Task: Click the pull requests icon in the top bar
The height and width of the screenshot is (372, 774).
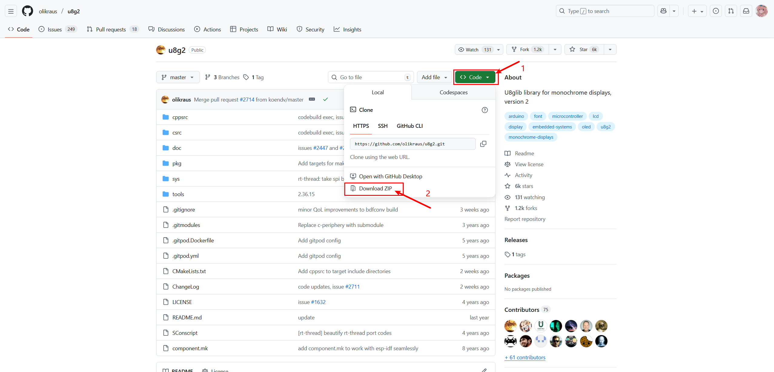Action: click(x=731, y=11)
